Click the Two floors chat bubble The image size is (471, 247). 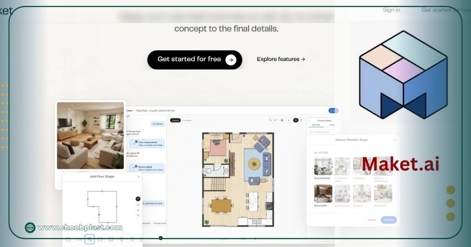point(157,124)
